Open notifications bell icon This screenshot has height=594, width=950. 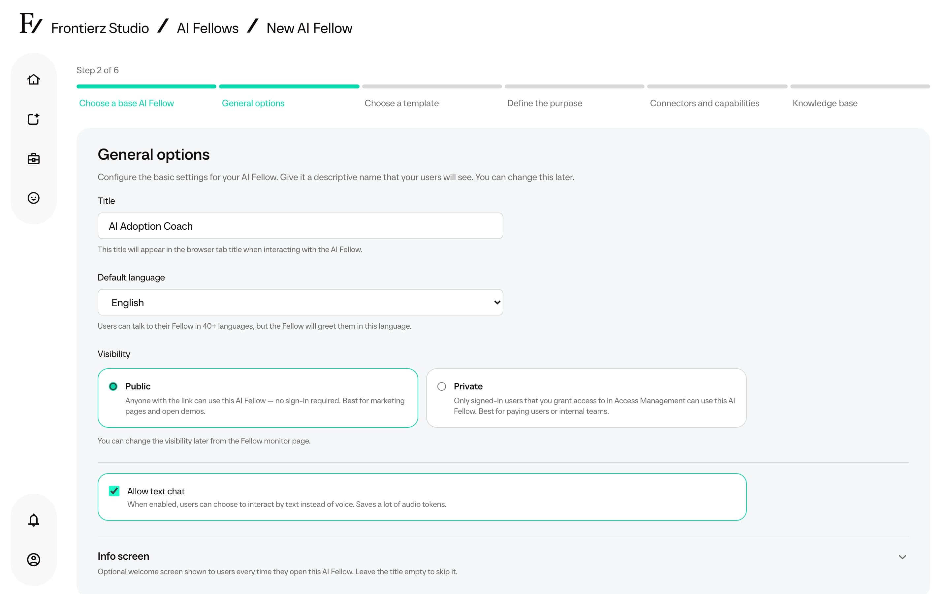click(33, 520)
